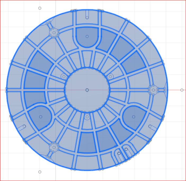Image resolution: width=186 pixels, height=181 pixels.
Task: Select the end point of the lower-right edge slot
Action: tap(150, 126)
